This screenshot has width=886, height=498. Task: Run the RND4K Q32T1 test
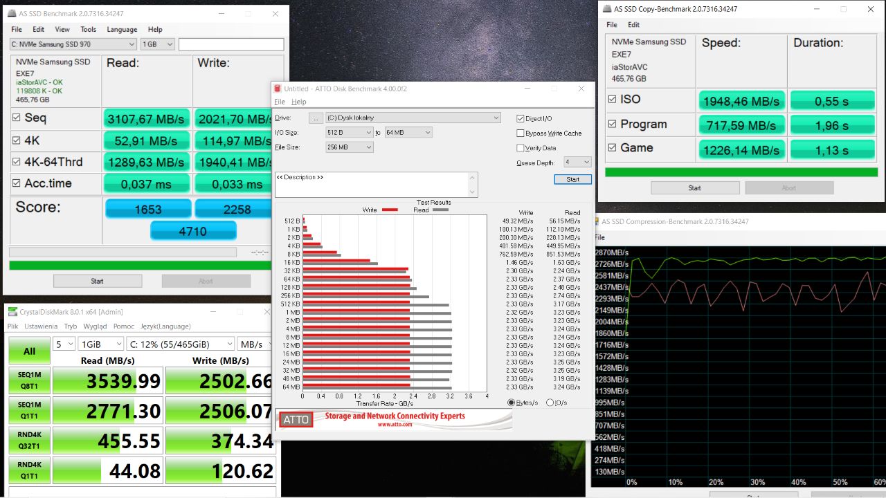pyautogui.click(x=29, y=441)
